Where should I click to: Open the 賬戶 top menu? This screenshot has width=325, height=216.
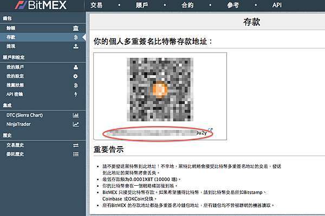pos(142,5)
